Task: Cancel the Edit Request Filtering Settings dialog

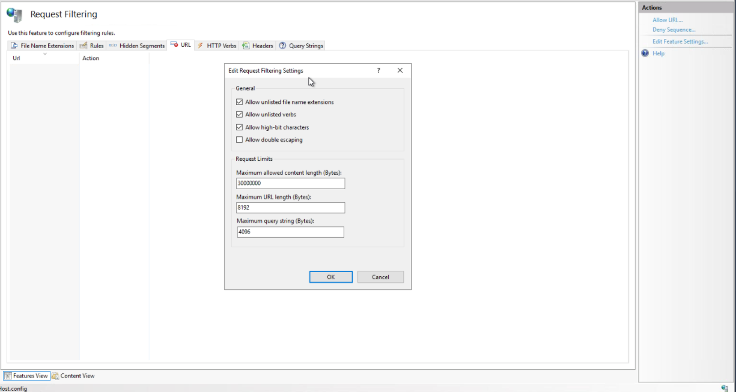Action: pyautogui.click(x=380, y=277)
